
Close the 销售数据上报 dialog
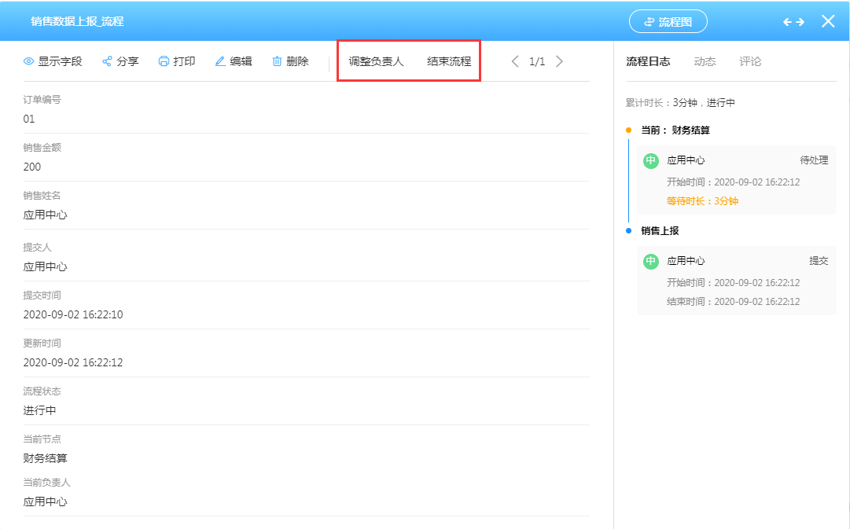828,21
